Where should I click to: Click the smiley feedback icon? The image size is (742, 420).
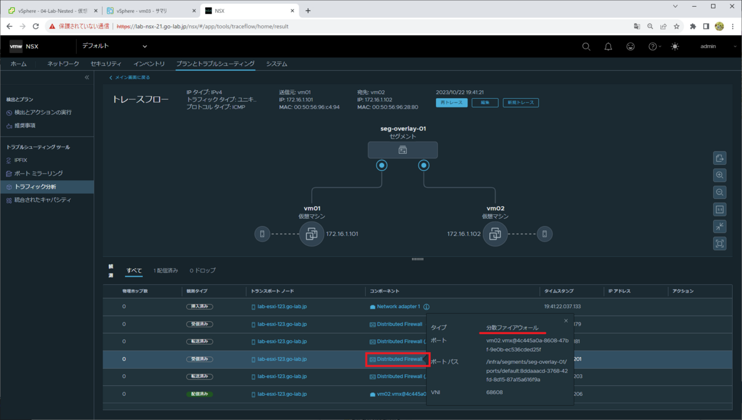(x=631, y=46)
